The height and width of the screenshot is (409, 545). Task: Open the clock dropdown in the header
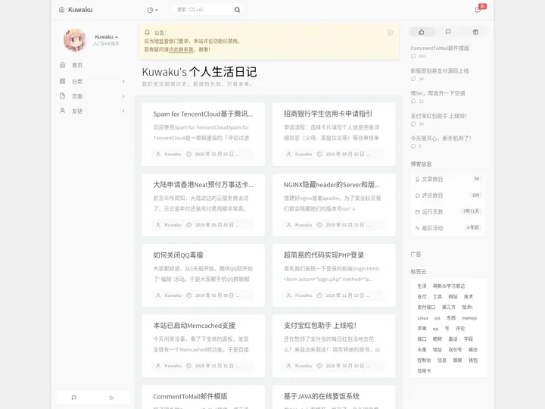(x=153, y=10)
